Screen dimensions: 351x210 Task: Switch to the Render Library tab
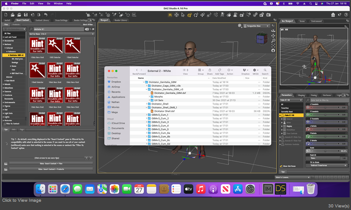click(121, 20)
